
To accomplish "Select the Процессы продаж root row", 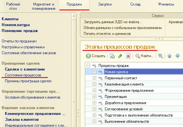I will pyautogui.click(x=134, y=65).
